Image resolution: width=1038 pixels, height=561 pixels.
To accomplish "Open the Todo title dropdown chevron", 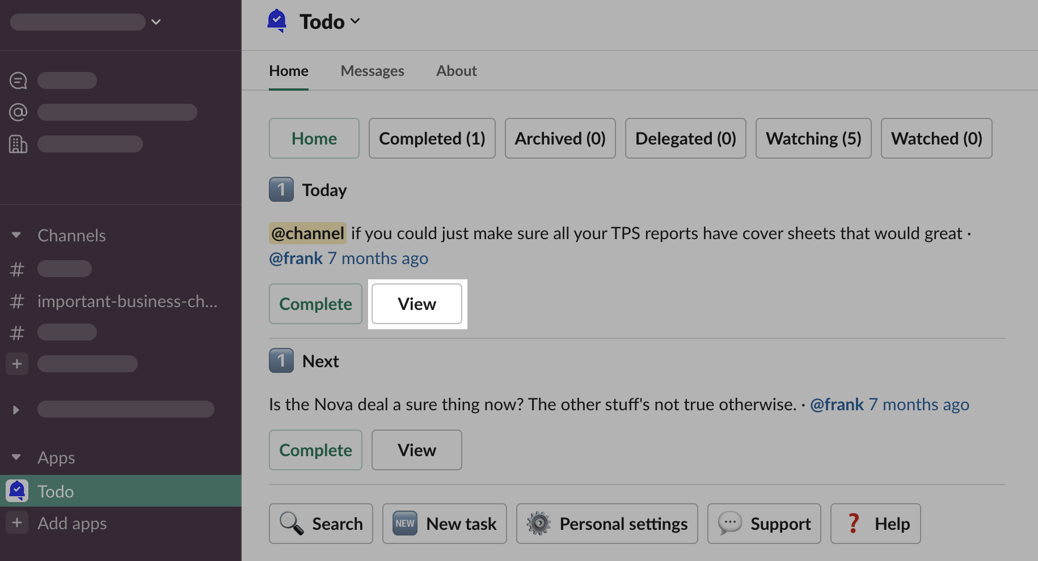I will point(356,22).
